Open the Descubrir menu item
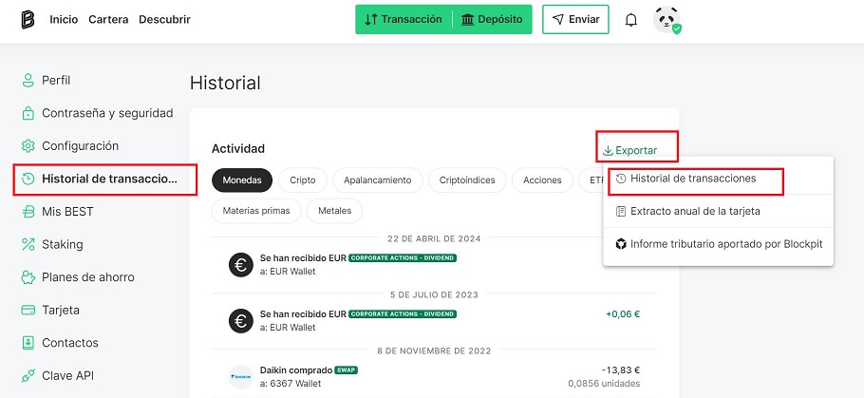The width and height of the screenshot is (864, 398). tap(164, 20)
